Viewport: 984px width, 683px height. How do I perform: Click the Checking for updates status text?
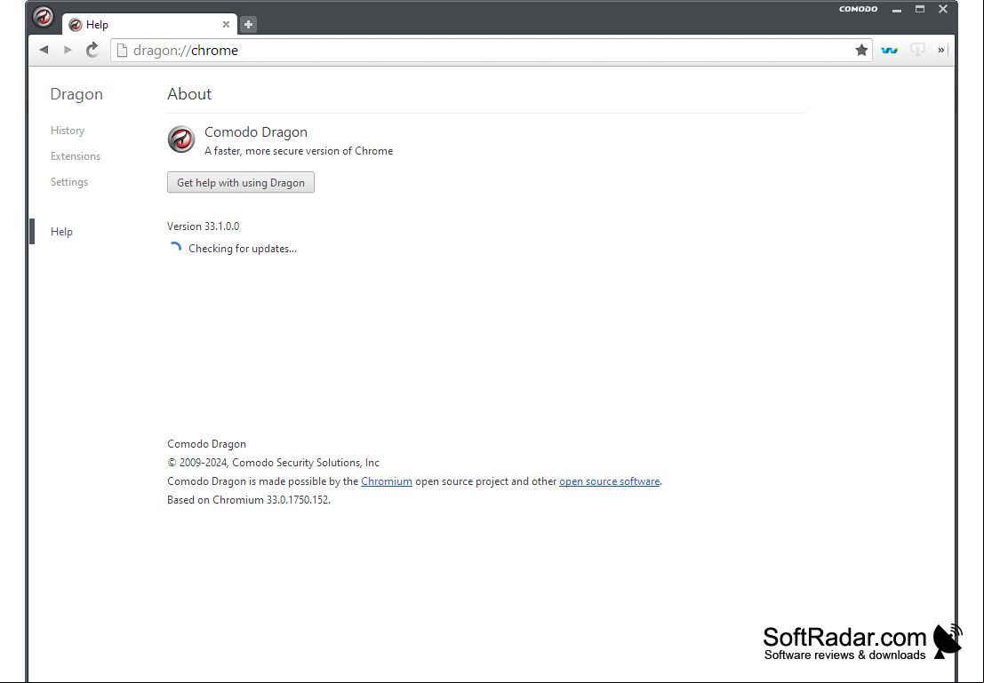tap(243, 249)
